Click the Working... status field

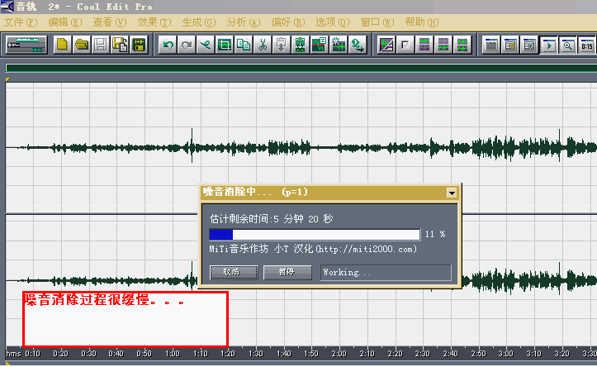coord(386,273)
